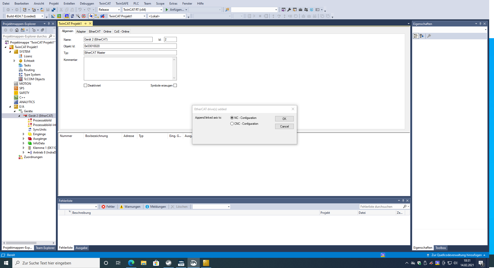Click the Name field containing Gerät 2 (EtherCAT)
Screen dimensions: 494x268
[x=118, y=39]
